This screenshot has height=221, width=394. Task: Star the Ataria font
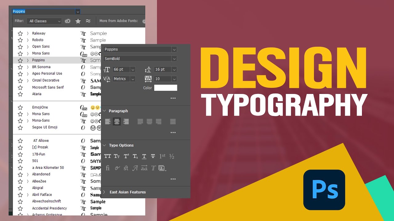[20, 94]
